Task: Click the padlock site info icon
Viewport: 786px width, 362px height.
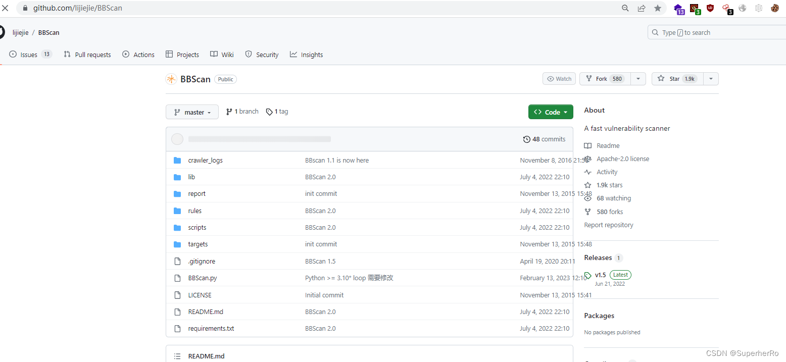Action: pyautogui.click(x=25, y=8)
